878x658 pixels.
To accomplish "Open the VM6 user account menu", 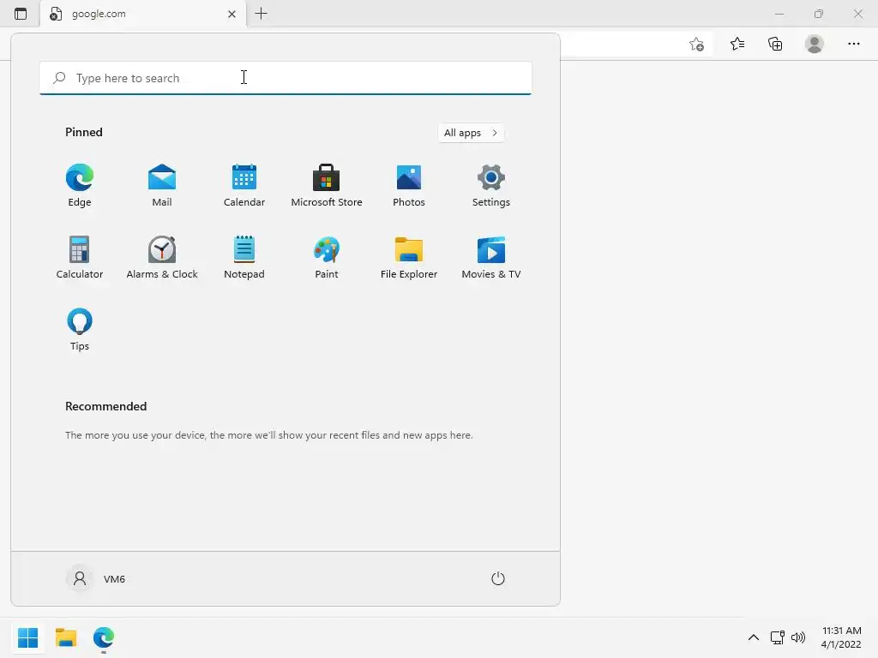I will [x=96, y=578].
